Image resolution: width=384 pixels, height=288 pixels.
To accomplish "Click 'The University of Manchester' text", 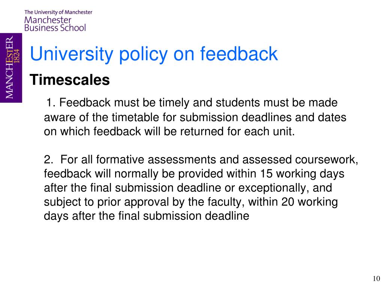I will coord(58,12).
